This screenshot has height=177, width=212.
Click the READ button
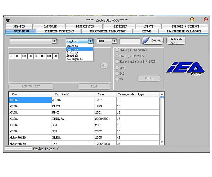(x=94, y=86)
